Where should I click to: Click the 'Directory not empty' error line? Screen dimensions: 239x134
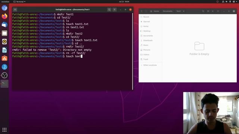point(52,50)
